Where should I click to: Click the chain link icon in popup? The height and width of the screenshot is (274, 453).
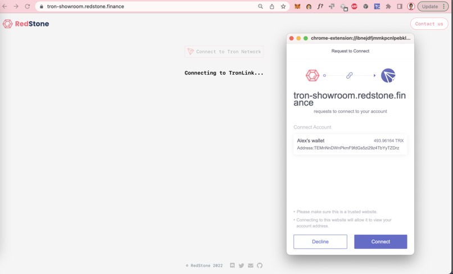pos(349,75)
